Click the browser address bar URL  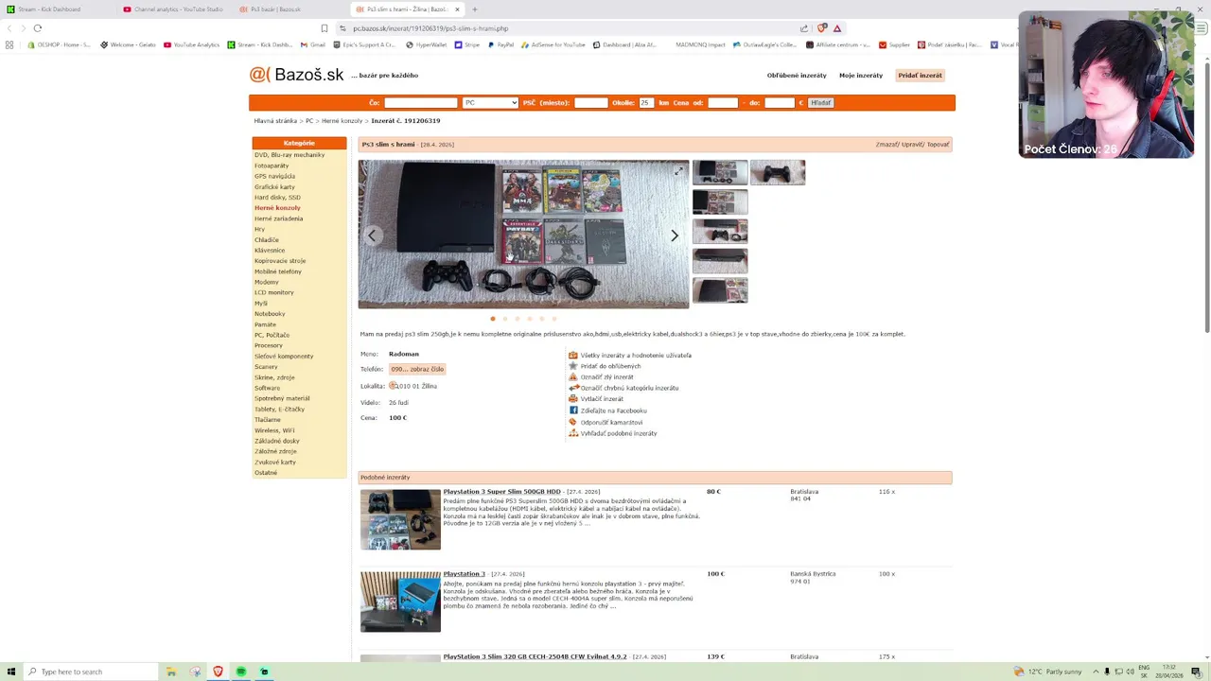click(430, 28)
